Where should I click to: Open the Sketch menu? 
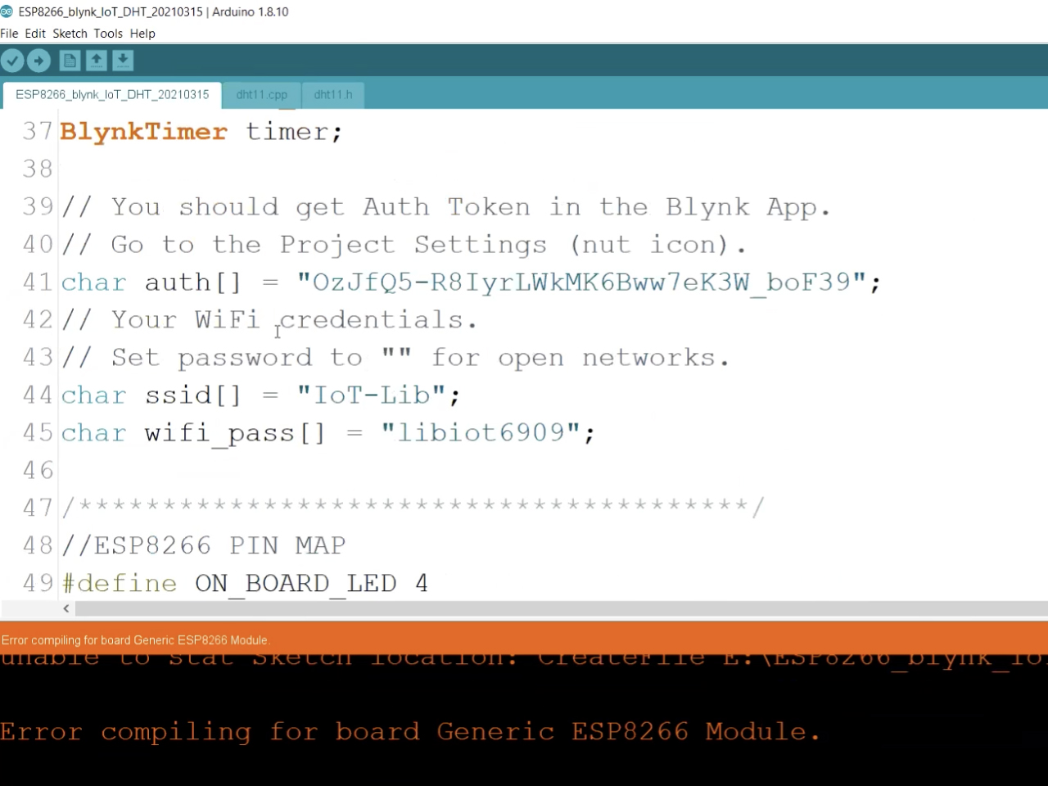pos(70,34)
